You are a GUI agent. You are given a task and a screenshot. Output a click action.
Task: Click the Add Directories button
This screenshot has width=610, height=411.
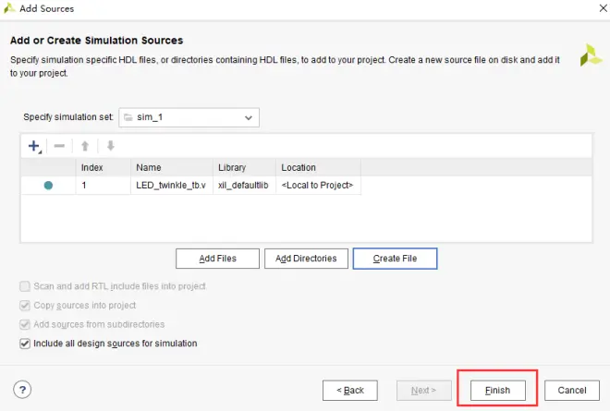[306, 259]
